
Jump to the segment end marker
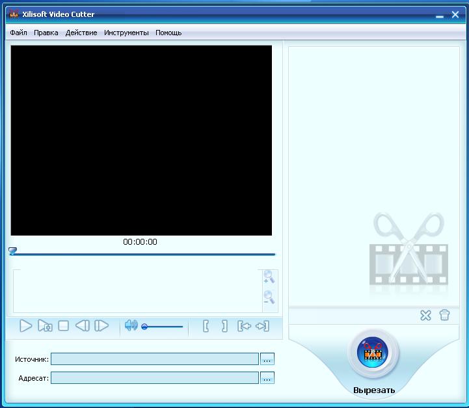pyautogui.click(x=263, y=326)
